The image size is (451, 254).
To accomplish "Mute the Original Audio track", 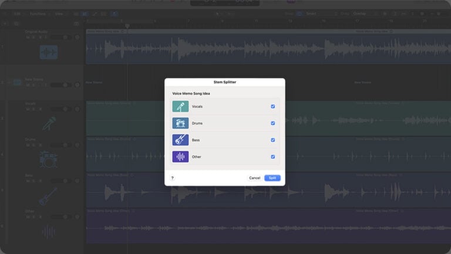I will point(28,38).
